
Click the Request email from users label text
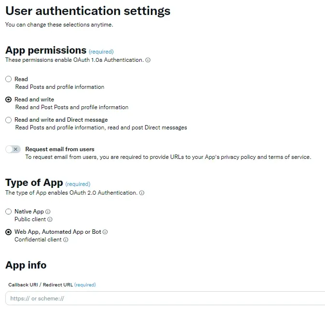point(60,149)
